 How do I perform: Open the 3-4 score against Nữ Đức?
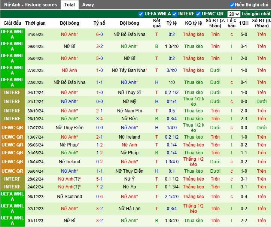tap(99, 119)
